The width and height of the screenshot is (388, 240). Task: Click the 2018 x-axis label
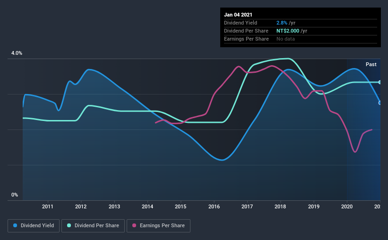click(280, 206)
